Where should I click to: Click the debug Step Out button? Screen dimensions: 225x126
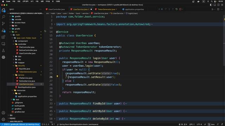point(173,9)
